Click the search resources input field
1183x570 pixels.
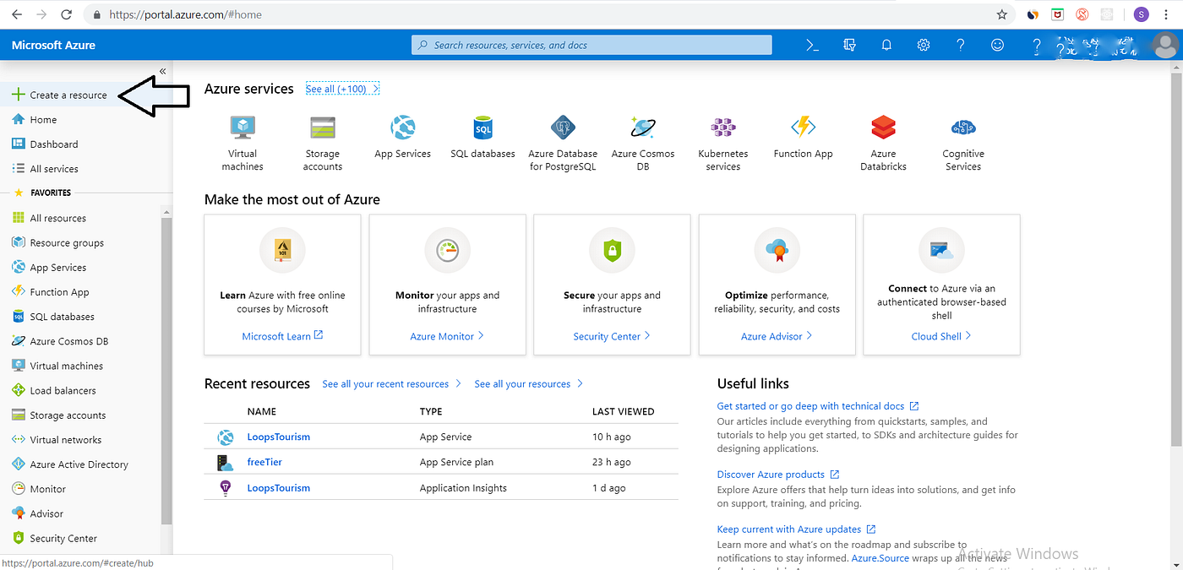point(591,45)
